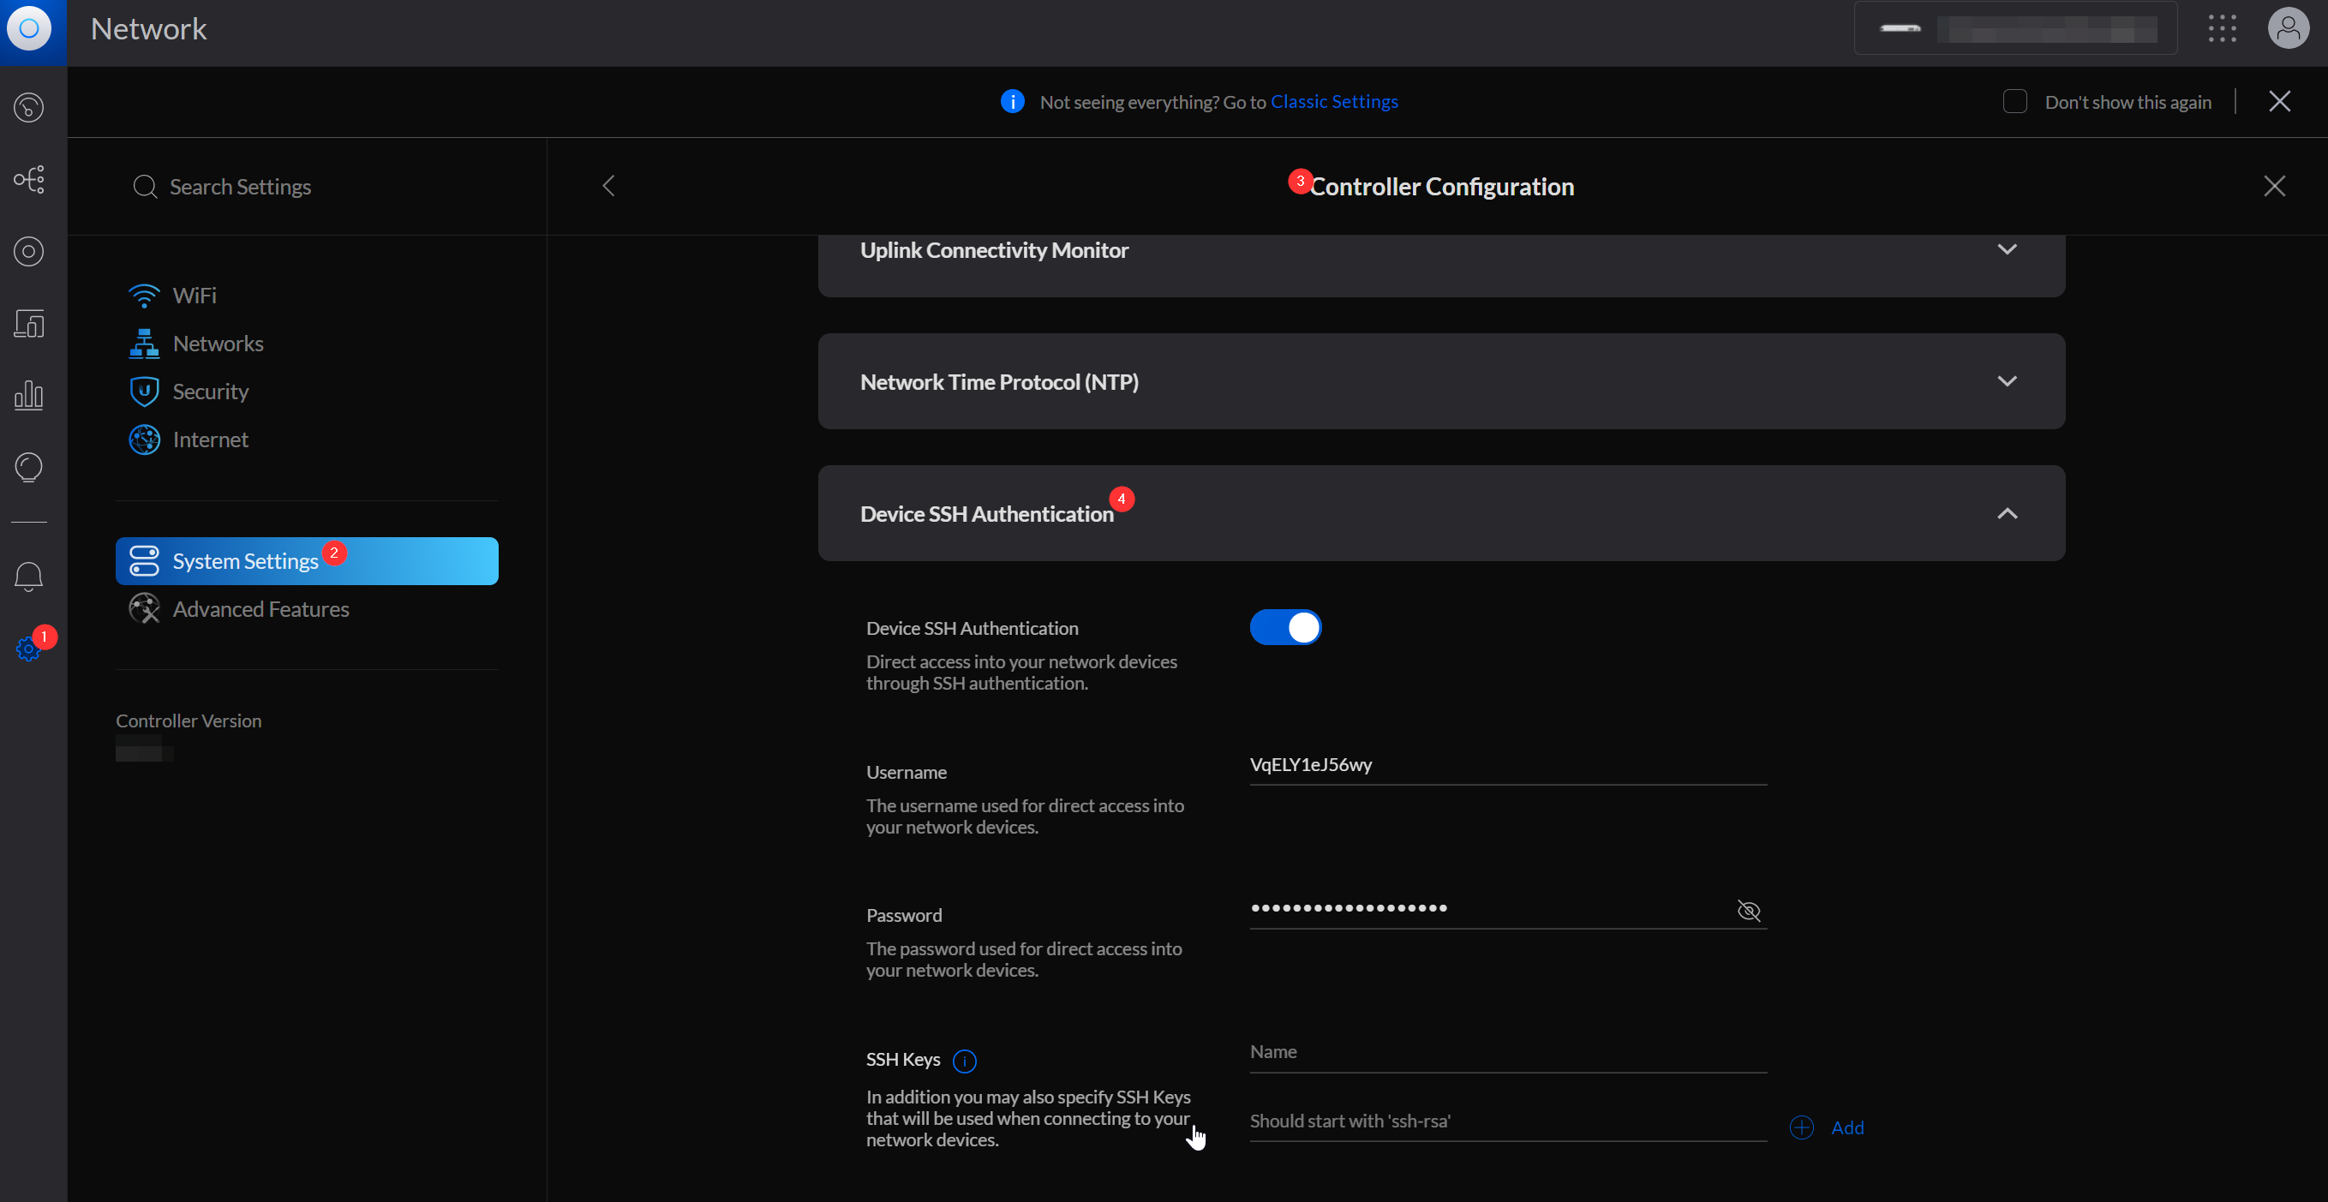The image size is (2328, 1202).
Task: Click the Settings gear icon in sidebar
Action: [28, 648]
